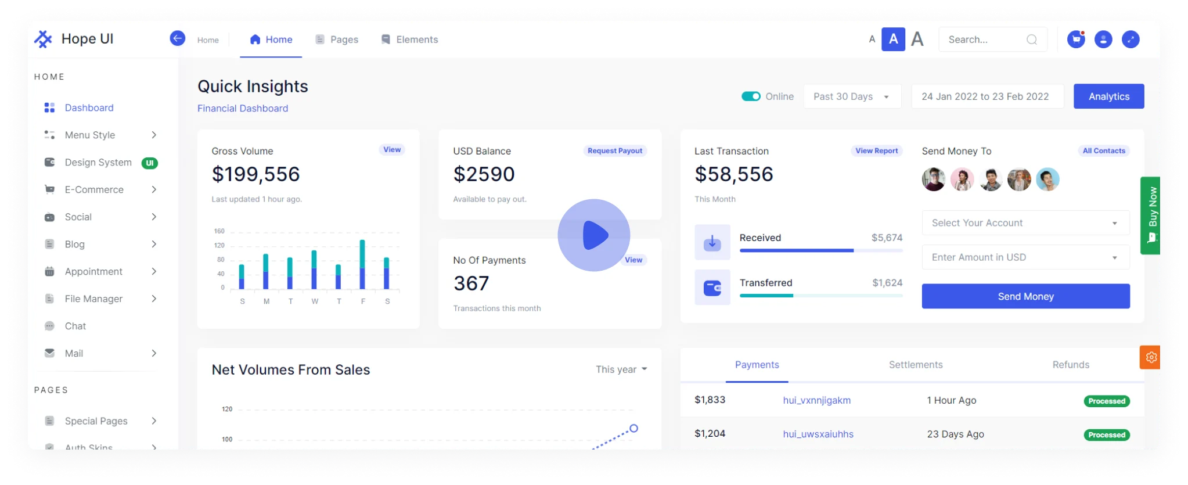Open the user profile icon
Viewport: 1188px width, 485px height.
click(x=1103, y=39)
